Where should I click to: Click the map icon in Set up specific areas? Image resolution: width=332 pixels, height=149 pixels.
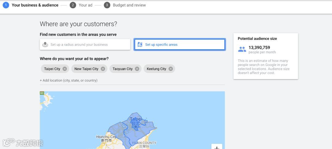[140, 45]
